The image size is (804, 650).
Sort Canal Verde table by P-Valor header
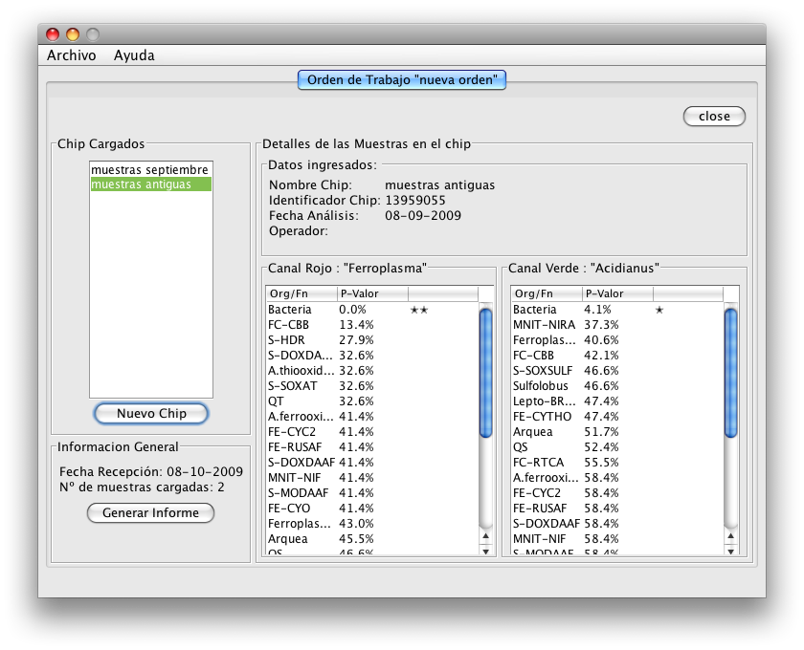pos(617,293)
